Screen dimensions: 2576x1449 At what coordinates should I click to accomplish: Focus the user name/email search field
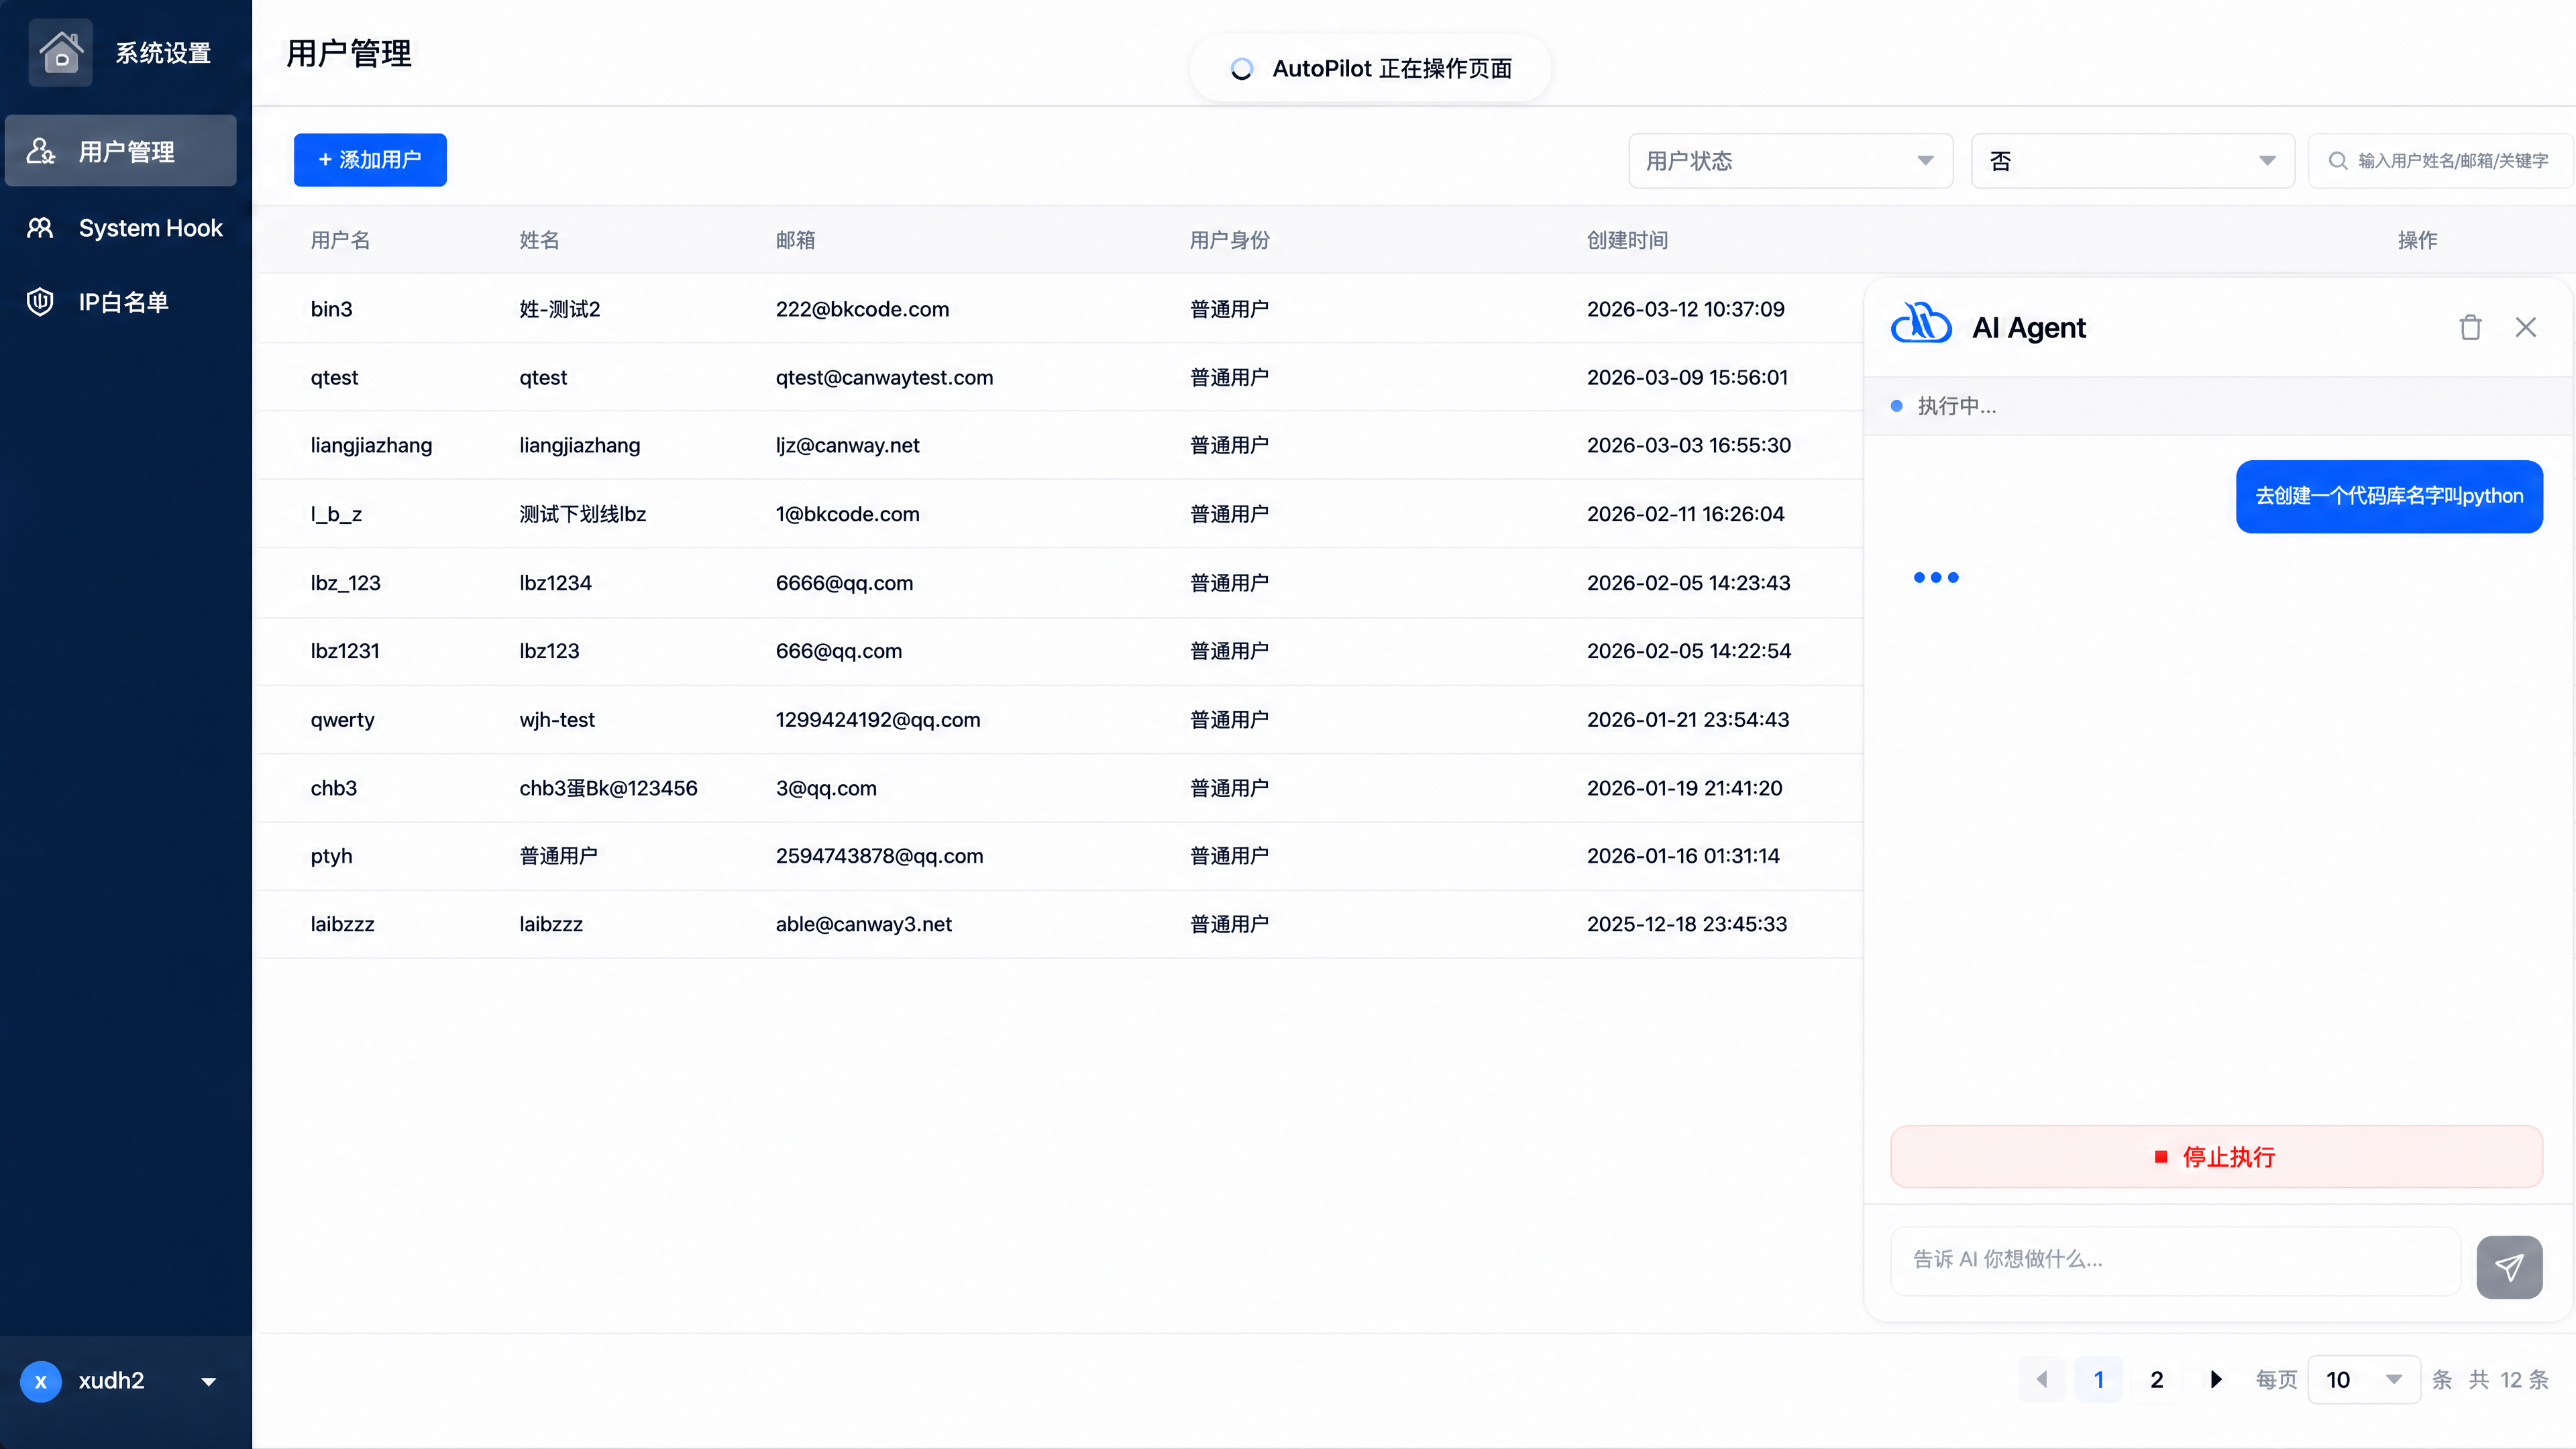(x=2441, y=161)
